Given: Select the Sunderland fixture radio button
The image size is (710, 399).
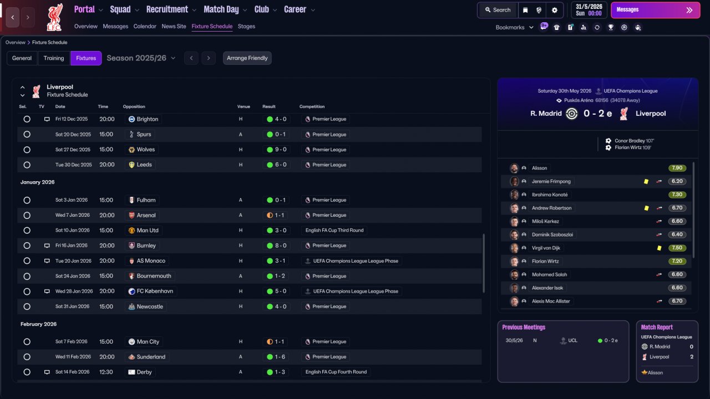Looking at the screenshot, I should click(27, 357).
